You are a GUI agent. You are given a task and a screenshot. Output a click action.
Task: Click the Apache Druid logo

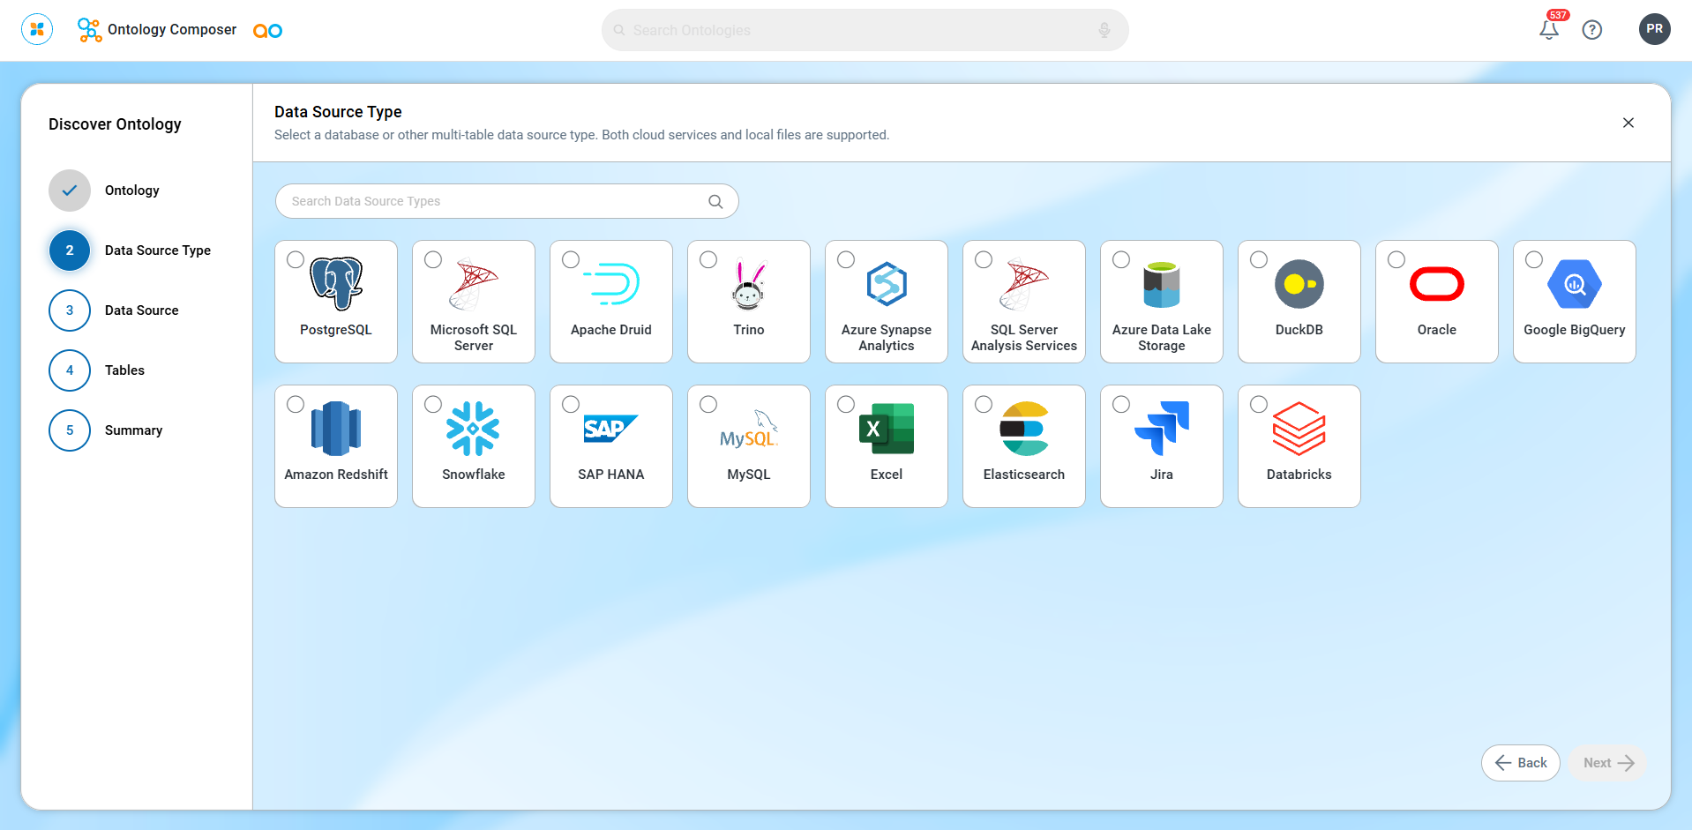click(x=611, y=283)
